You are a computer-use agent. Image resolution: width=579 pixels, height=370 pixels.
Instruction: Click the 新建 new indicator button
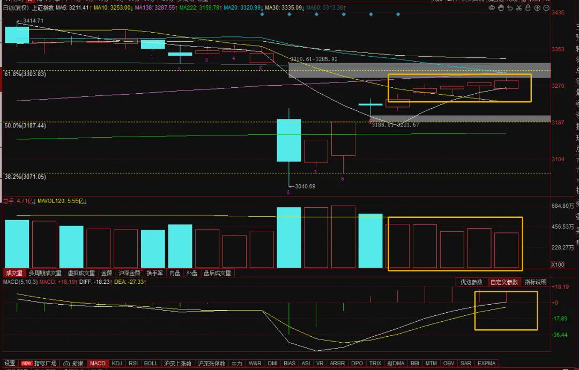click(73, 364)
